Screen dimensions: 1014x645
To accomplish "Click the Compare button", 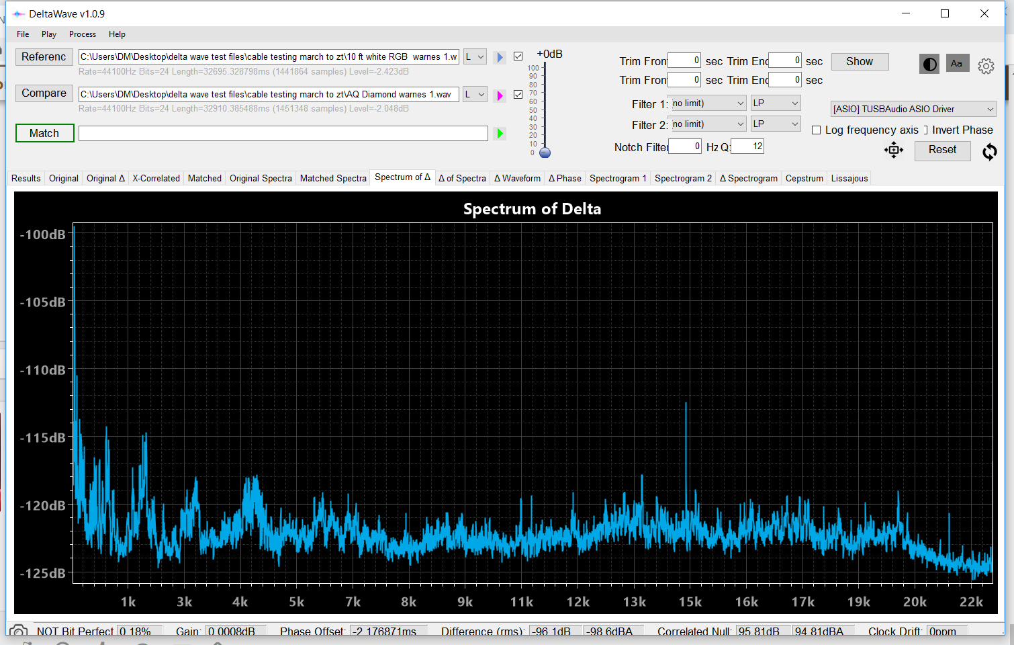I will [x=44, y=93].
